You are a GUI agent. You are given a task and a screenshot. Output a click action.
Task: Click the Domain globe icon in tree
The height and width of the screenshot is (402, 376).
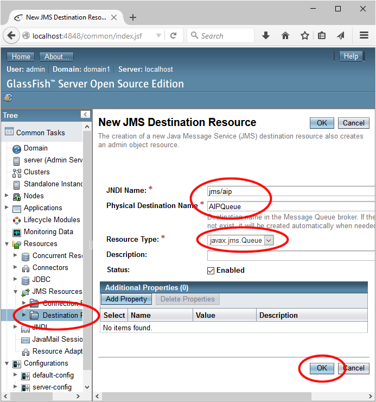pyautogui.click(x=17, y=149)
